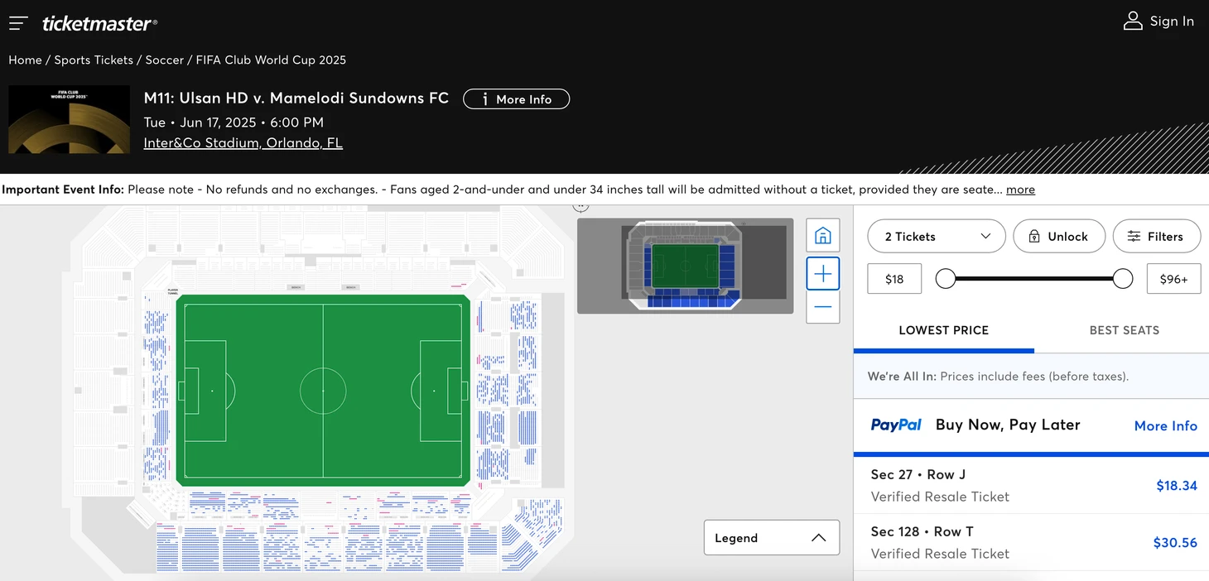
Task: Zoom out of the seat map
Action: coord(822,307)
